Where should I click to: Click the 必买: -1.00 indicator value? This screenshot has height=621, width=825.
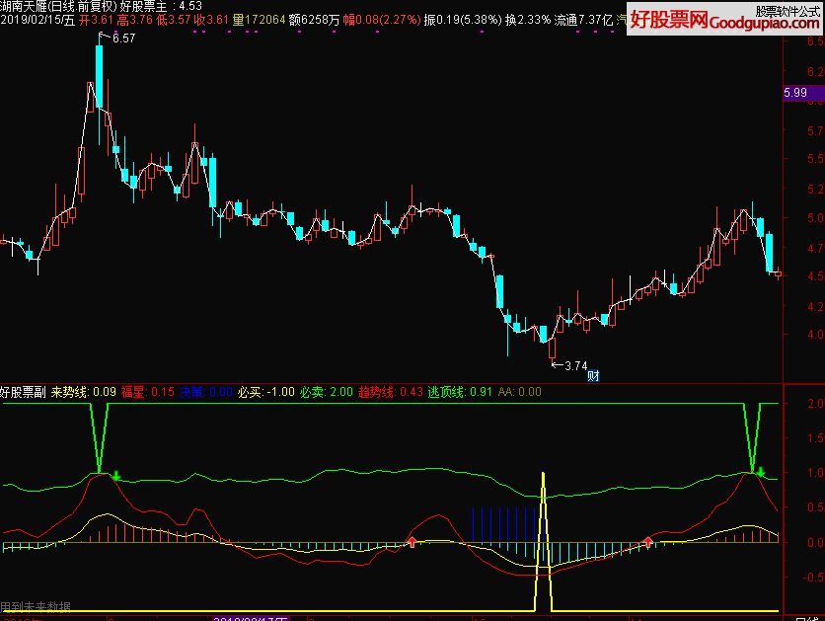point(265,392)
